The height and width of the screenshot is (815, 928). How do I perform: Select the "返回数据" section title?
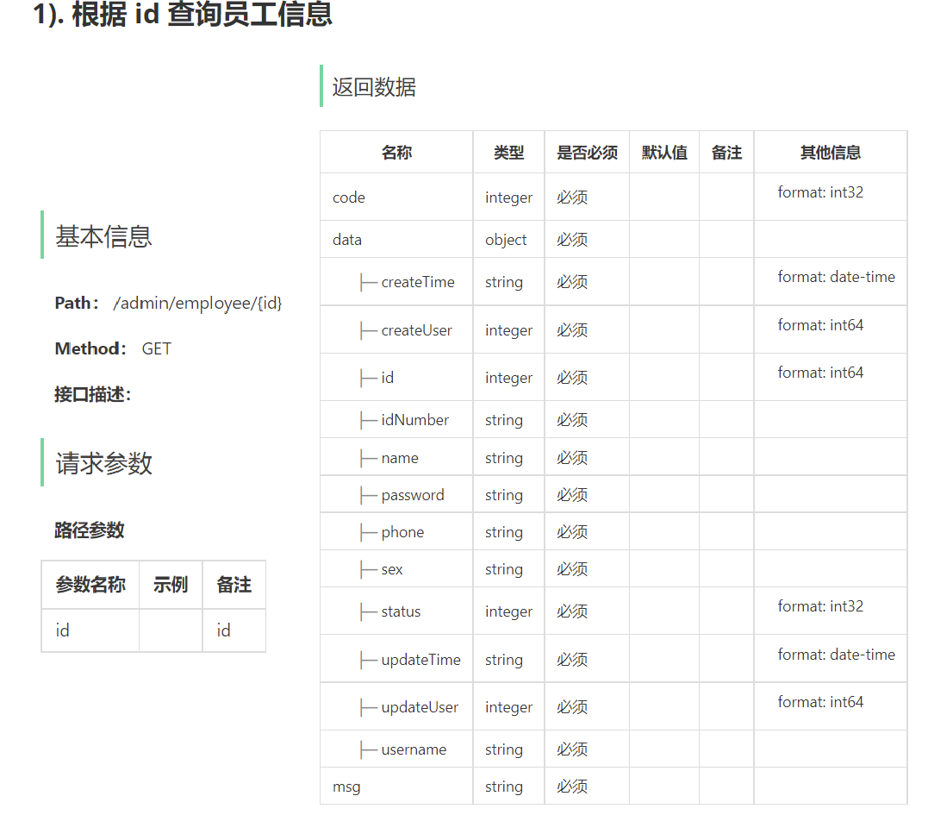[x=374, y=87]
